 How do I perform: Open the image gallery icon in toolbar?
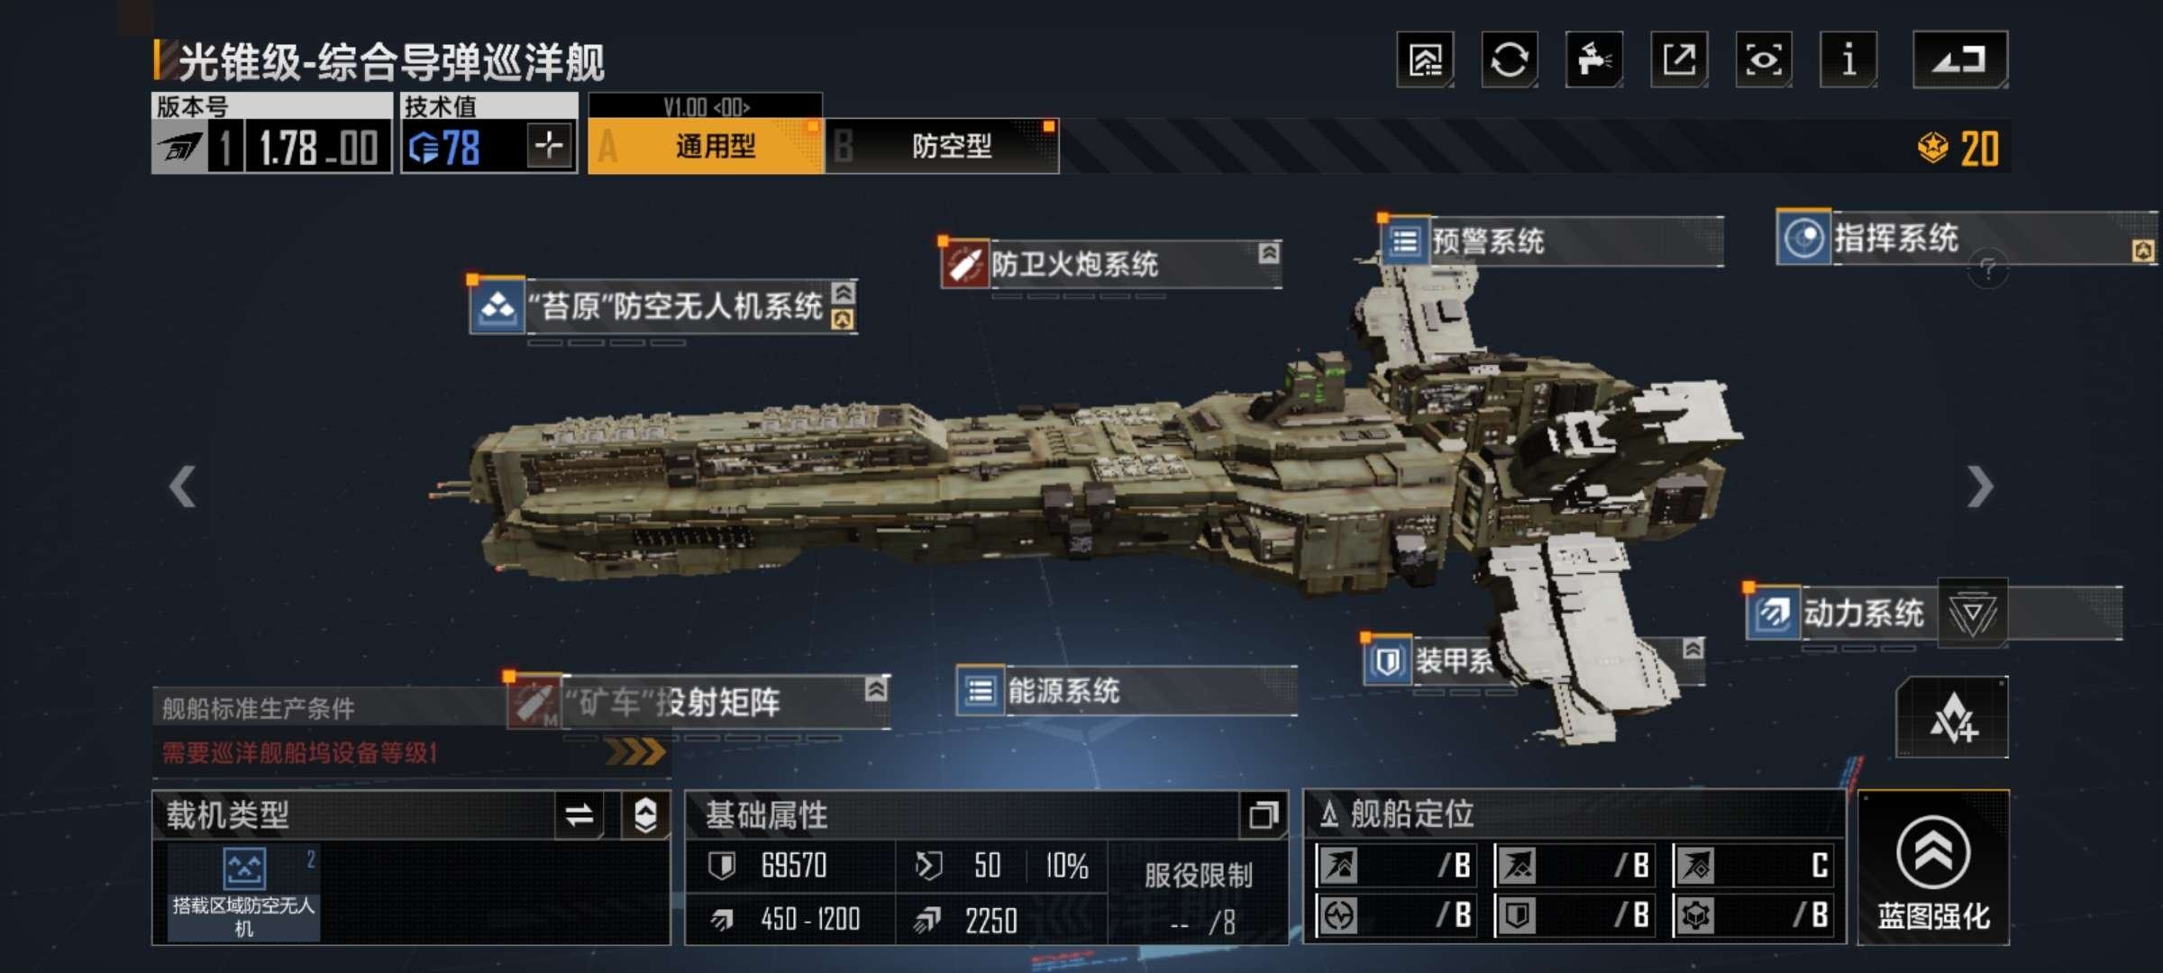(1425, 60)
